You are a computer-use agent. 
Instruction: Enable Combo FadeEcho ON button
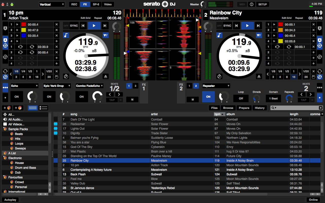click(82, 97)
